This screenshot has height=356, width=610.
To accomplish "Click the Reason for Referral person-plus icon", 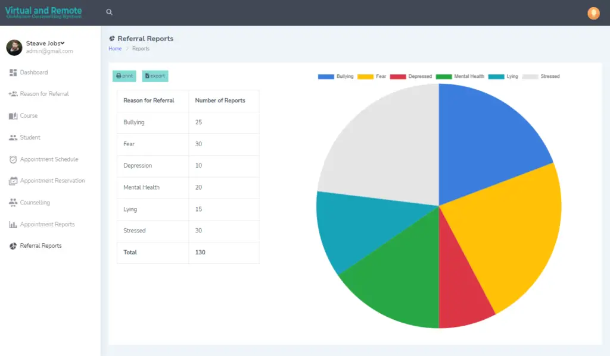I will tap(13, 94).
